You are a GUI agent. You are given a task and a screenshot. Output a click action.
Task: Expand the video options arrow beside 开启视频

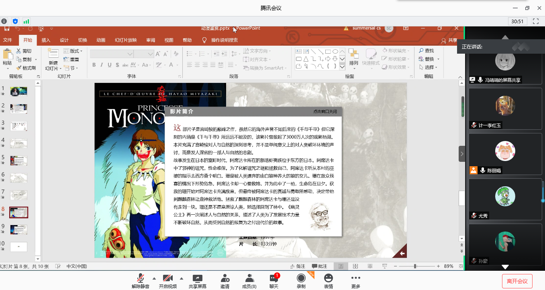pyautogui.click(x=181, y=278)
